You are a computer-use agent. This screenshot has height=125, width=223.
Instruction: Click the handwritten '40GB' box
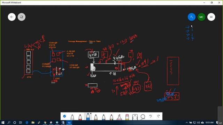click(93, 55)
